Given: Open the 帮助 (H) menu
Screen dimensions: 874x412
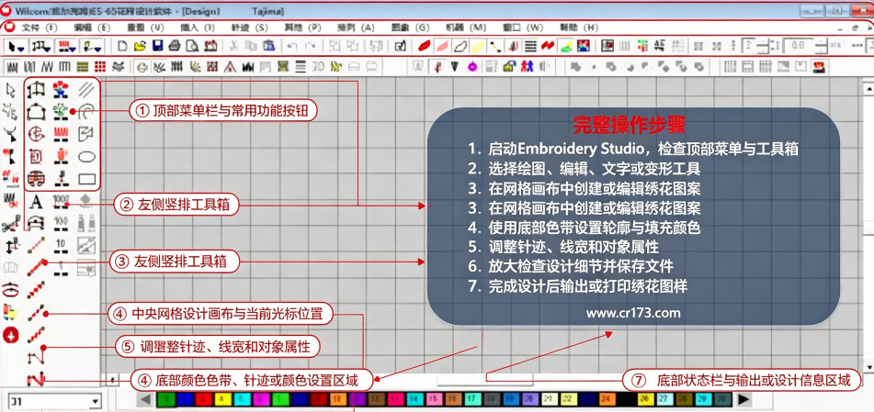Looking at the screenshot, I should pos(579,27).
